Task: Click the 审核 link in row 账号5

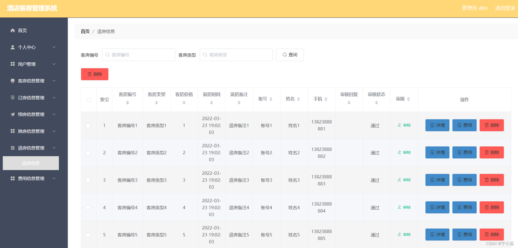Action: pyautogui.click(x=404, y=234)
